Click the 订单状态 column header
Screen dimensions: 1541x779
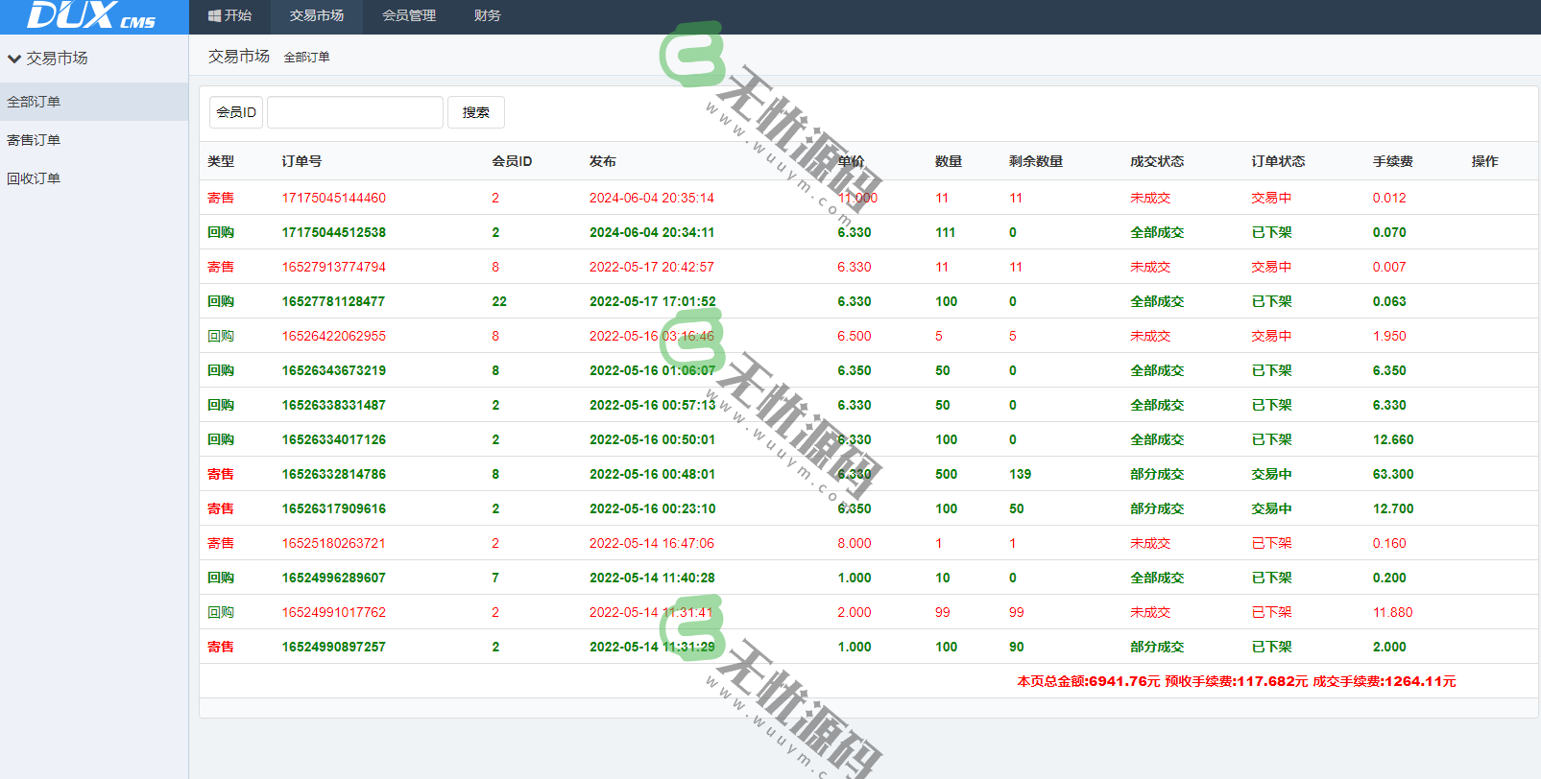point(1278,161)
